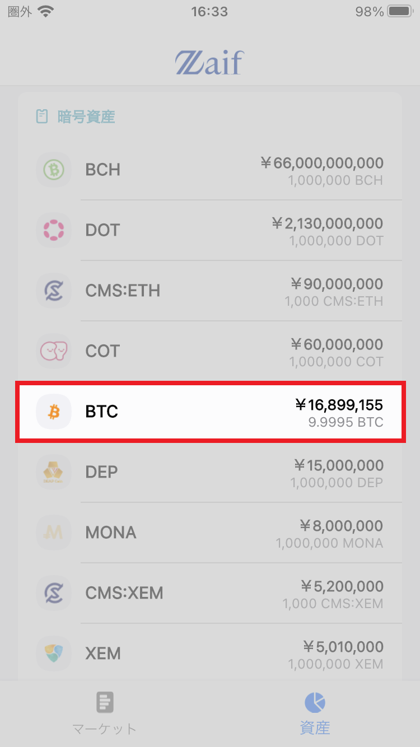Screen dimensions: 420x747
Task: Tap the Zaif logo in header
Action: pyautogui.click(x=210, y=62)
